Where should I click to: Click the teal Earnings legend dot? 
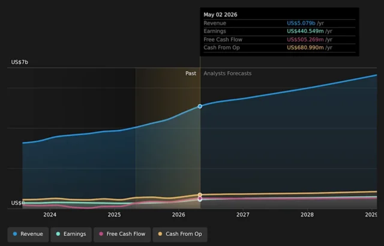[58, 234]
